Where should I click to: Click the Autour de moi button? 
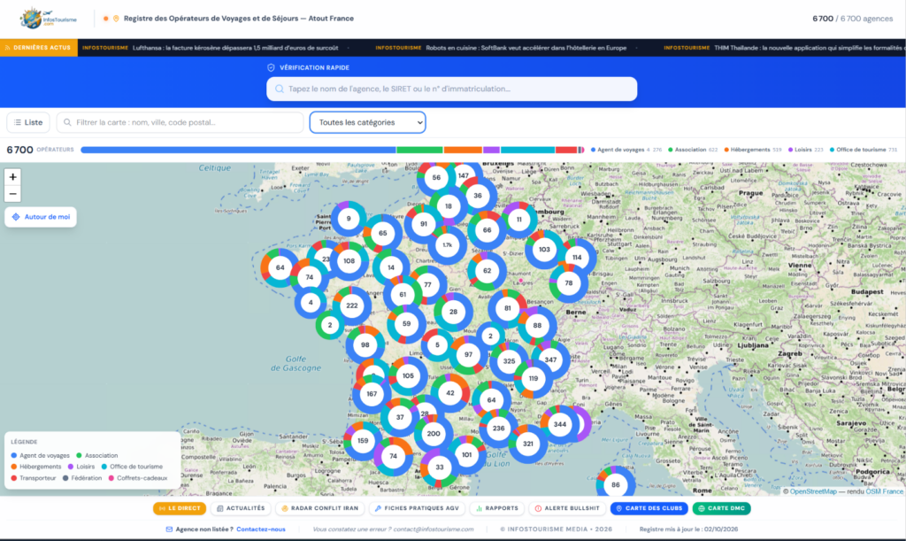(x=41, y=217)
